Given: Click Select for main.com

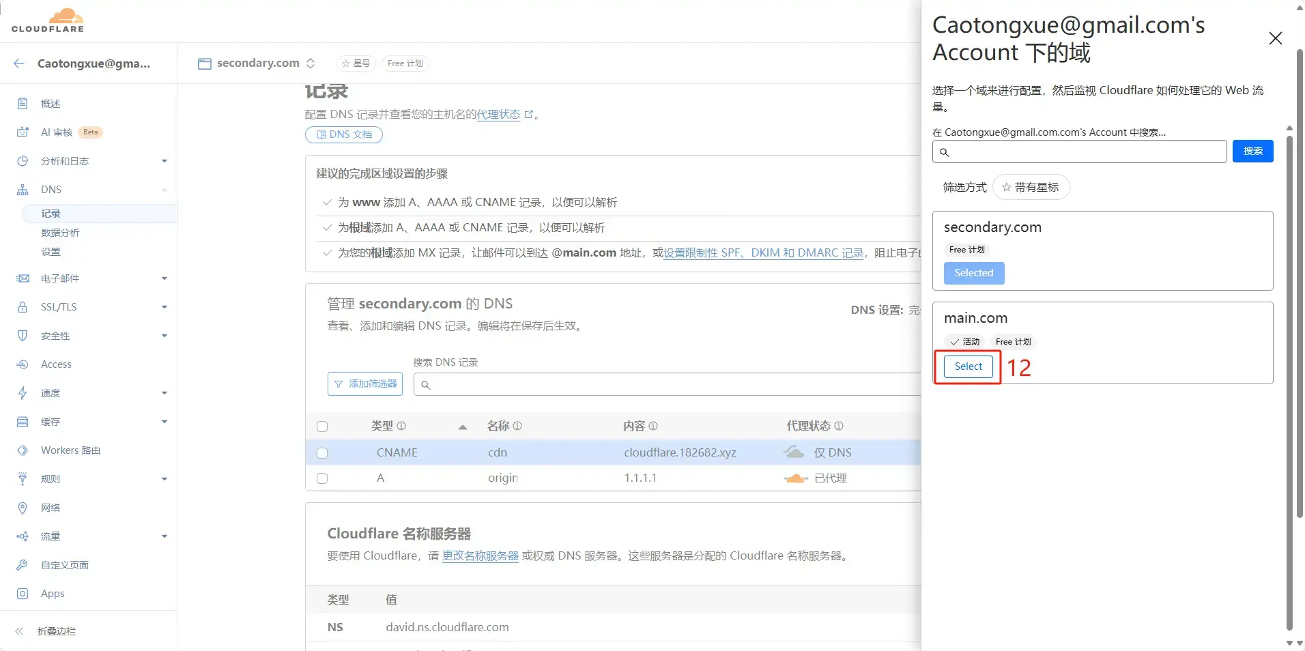Looking at the screenshot, I should [x=968, y=366].
